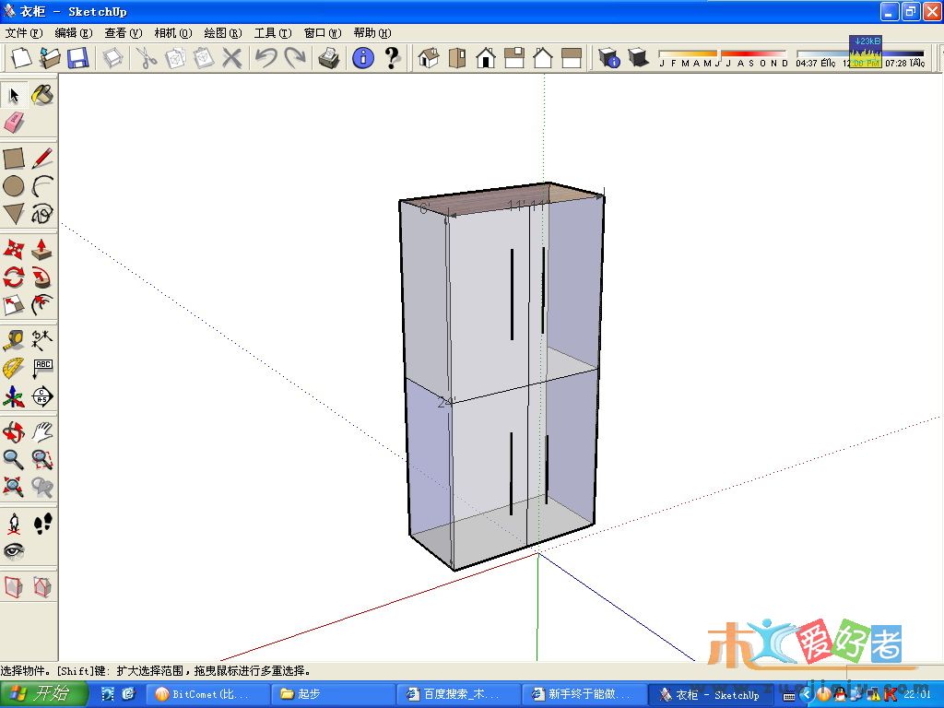
Task: Switch to 起步 folder taskbar window
Action: coord(333,694)
